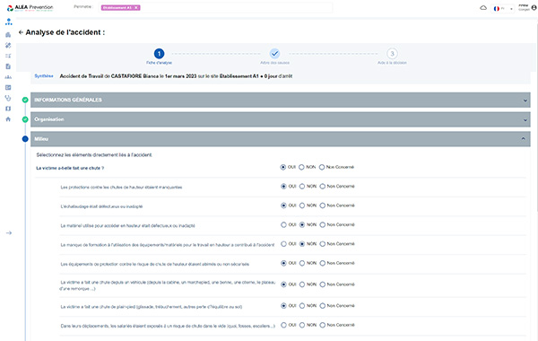Expand the Organisation section chevron
The image size is (538, 341).
525,120
